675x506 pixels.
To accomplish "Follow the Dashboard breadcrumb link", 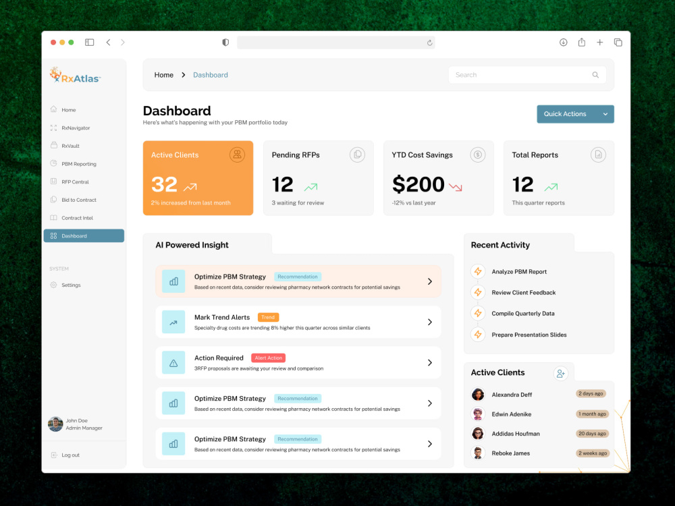I will tap(211, 75).
